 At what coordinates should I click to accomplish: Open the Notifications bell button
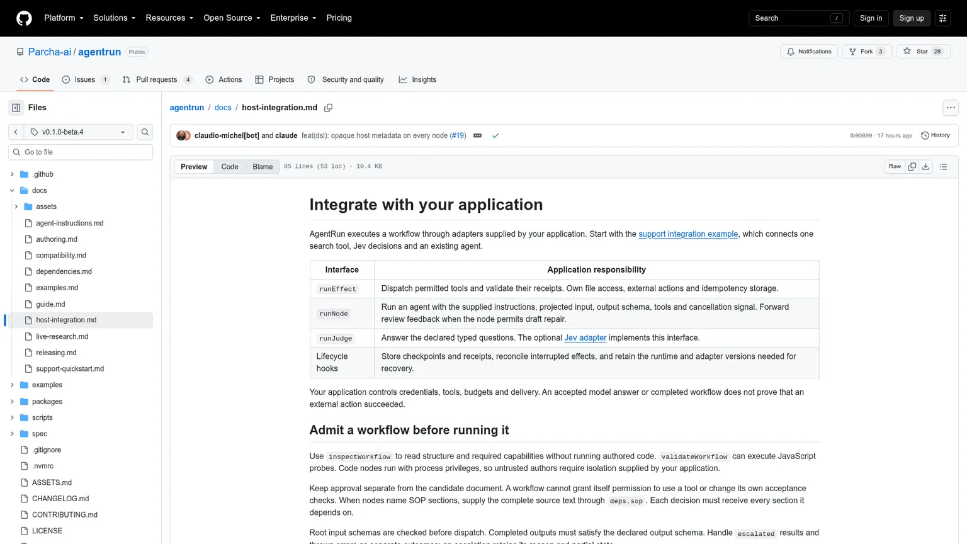[808, 52]
